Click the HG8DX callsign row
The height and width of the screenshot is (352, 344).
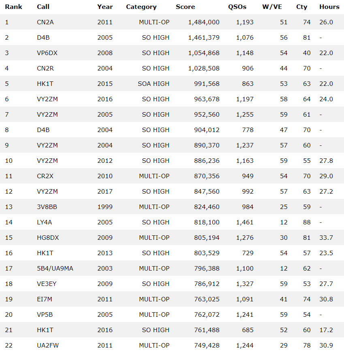[47, 238]
